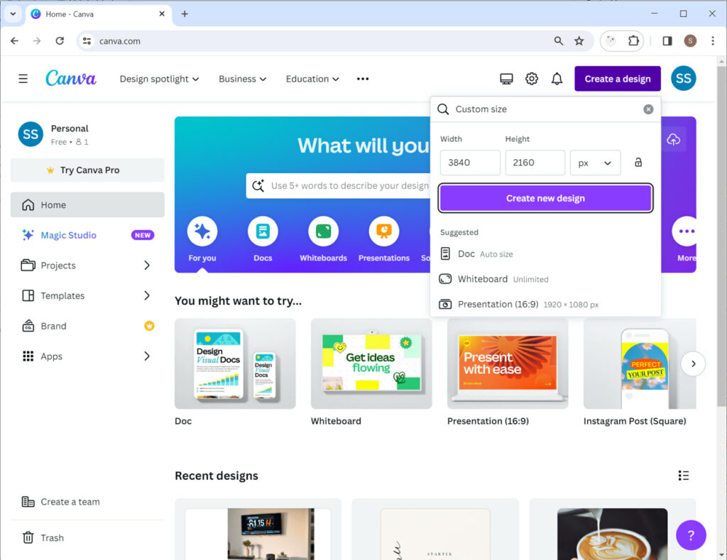The image size is (727, 560).
Task: Click the Width input field
Action: coord(469,163)
